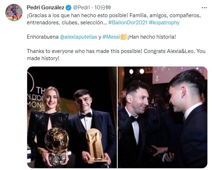Open the Pedri González display name
The width and height of the screenshot is (212, 170).
tap(45, 8)
